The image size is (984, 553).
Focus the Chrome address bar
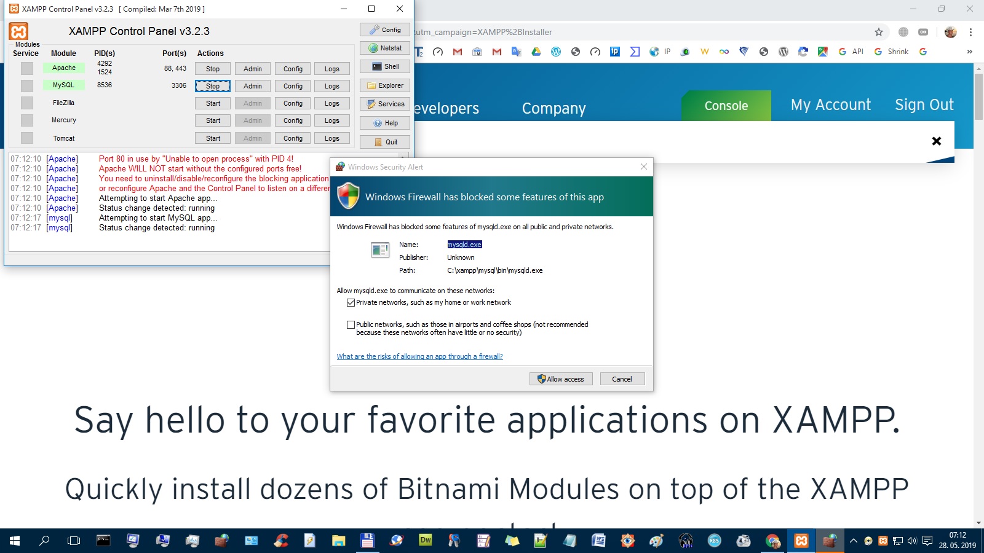pyautogui.click(x=640, y=32)
